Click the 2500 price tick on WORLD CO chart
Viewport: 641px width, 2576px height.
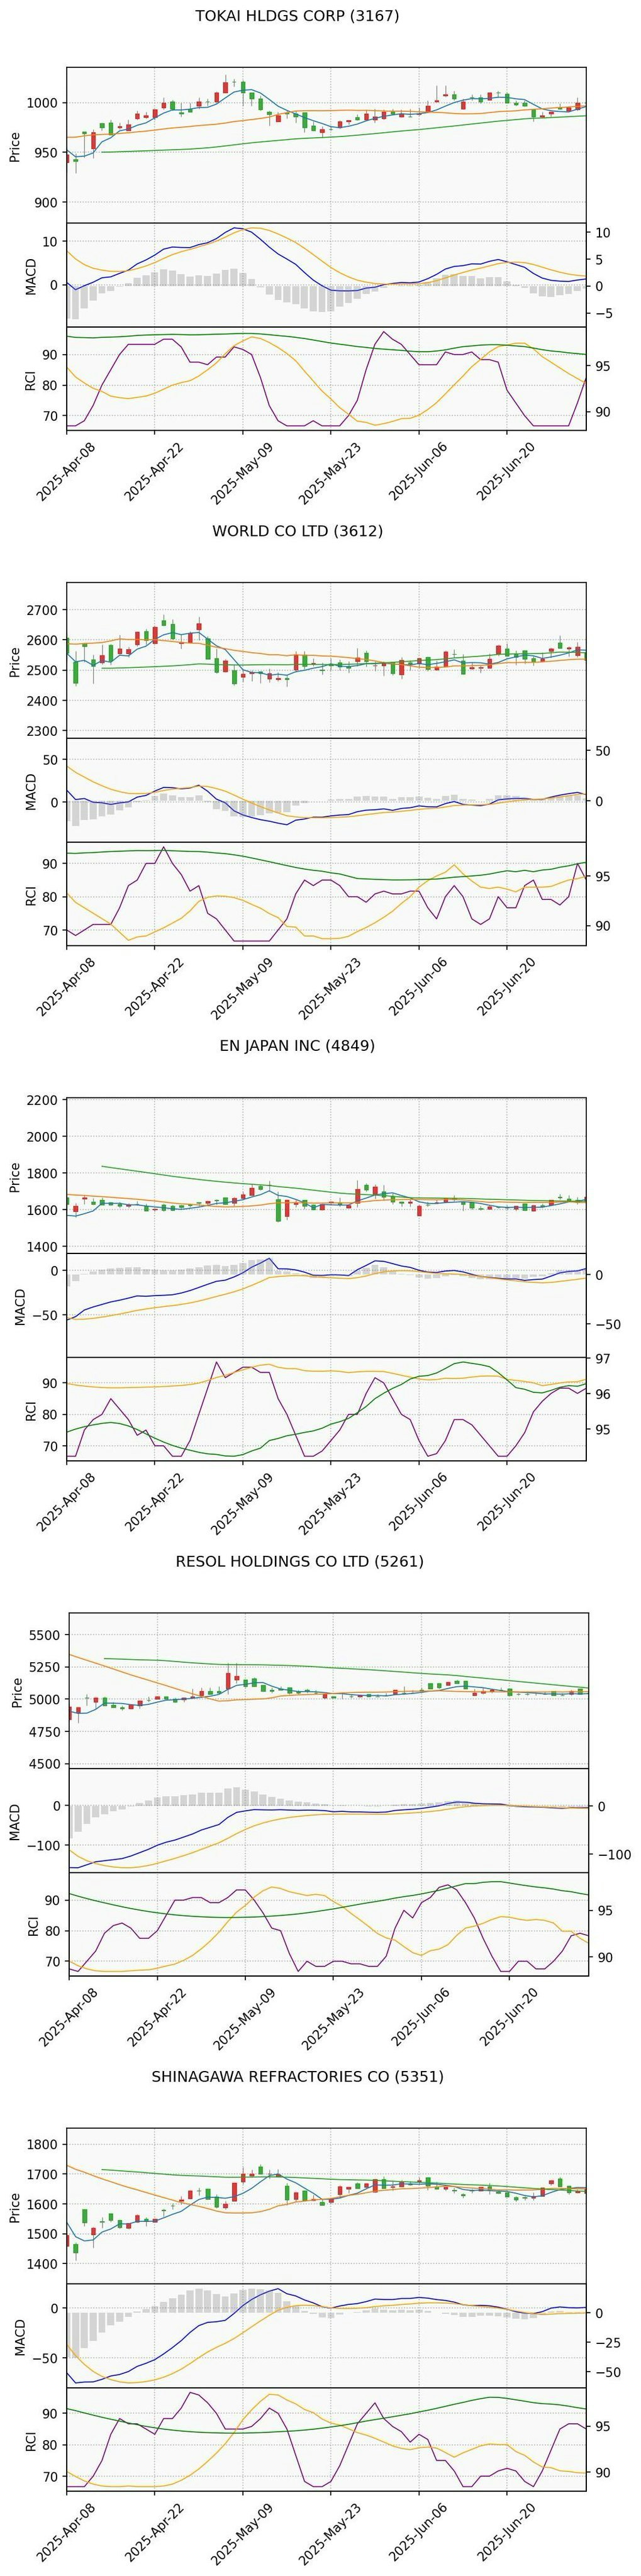point(43,670)
